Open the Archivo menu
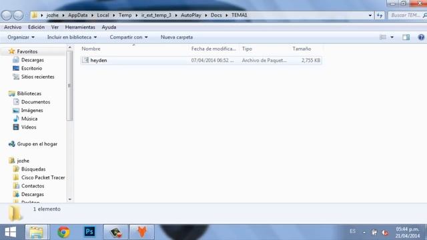 pos(13,27)
